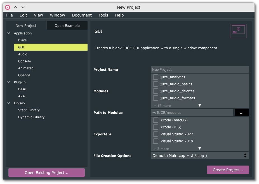This screenshot has height=184, width=259.
Task: Collapse the Plug-In tree section
Action: click(x=9, y=82)
